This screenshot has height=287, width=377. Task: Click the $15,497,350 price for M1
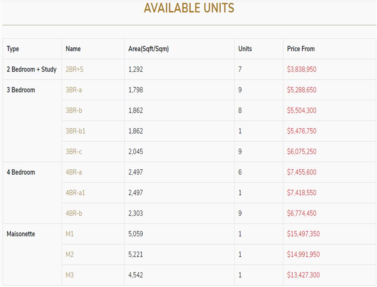303,234
